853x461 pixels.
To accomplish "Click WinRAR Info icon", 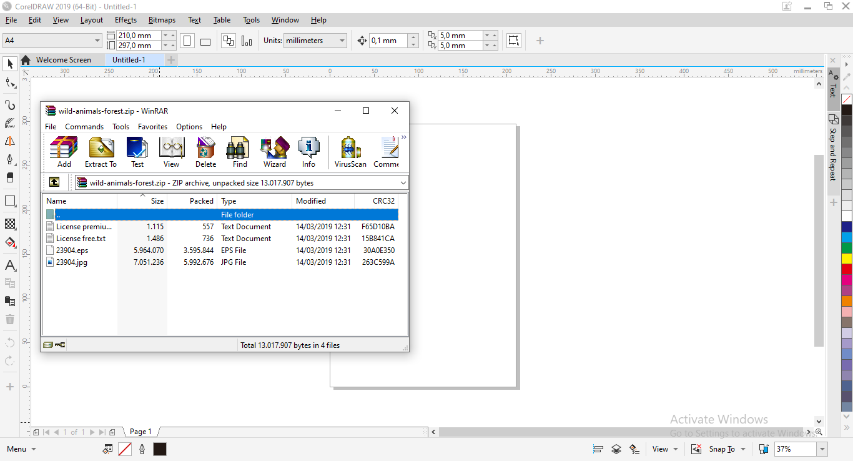I will pos(308,152).
